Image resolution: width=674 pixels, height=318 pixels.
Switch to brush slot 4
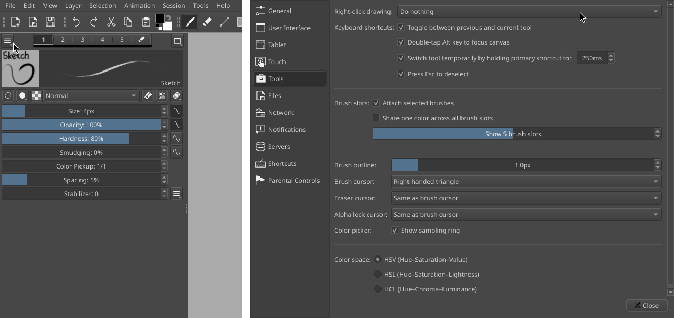pyautogui.click(x=102, y=39)
